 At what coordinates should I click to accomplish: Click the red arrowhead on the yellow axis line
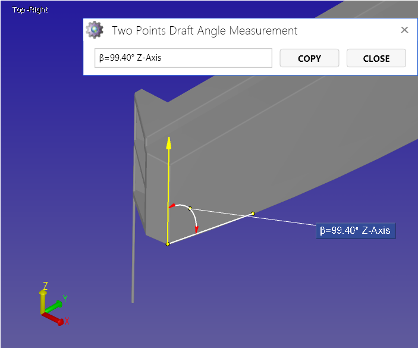[171, 206]
